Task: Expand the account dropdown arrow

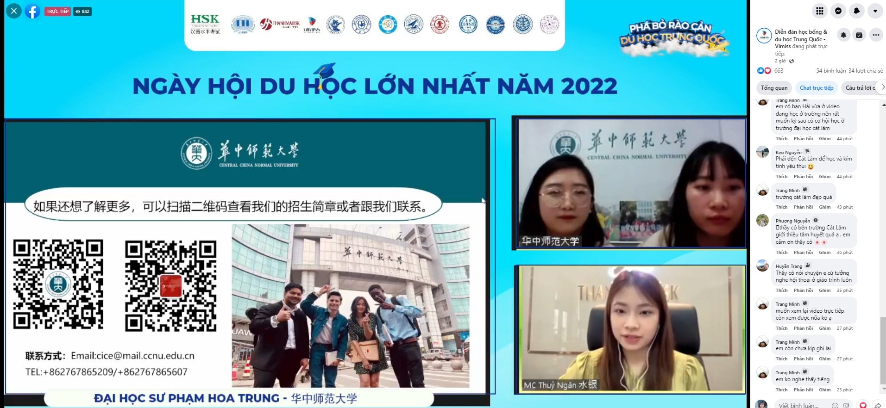Action: (875, 11)
